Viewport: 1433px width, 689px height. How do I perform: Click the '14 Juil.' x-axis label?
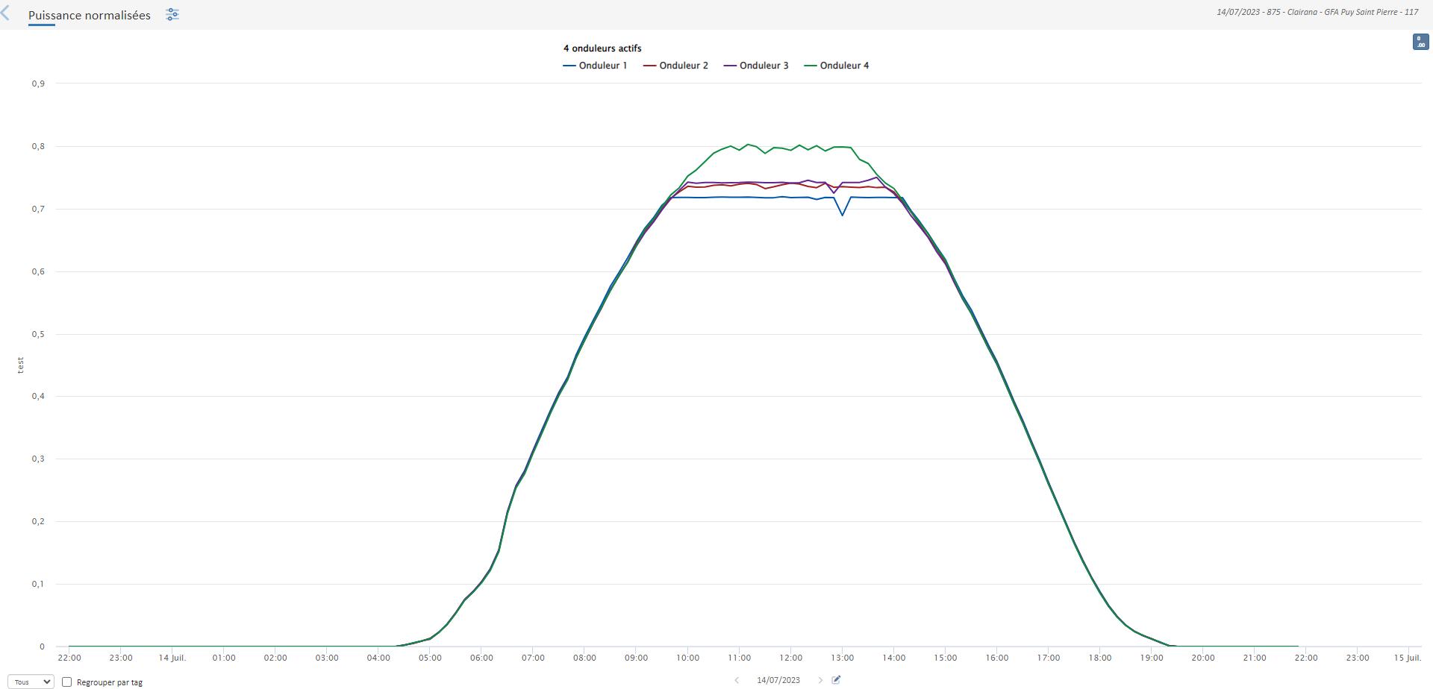click(x=172, y=658)
